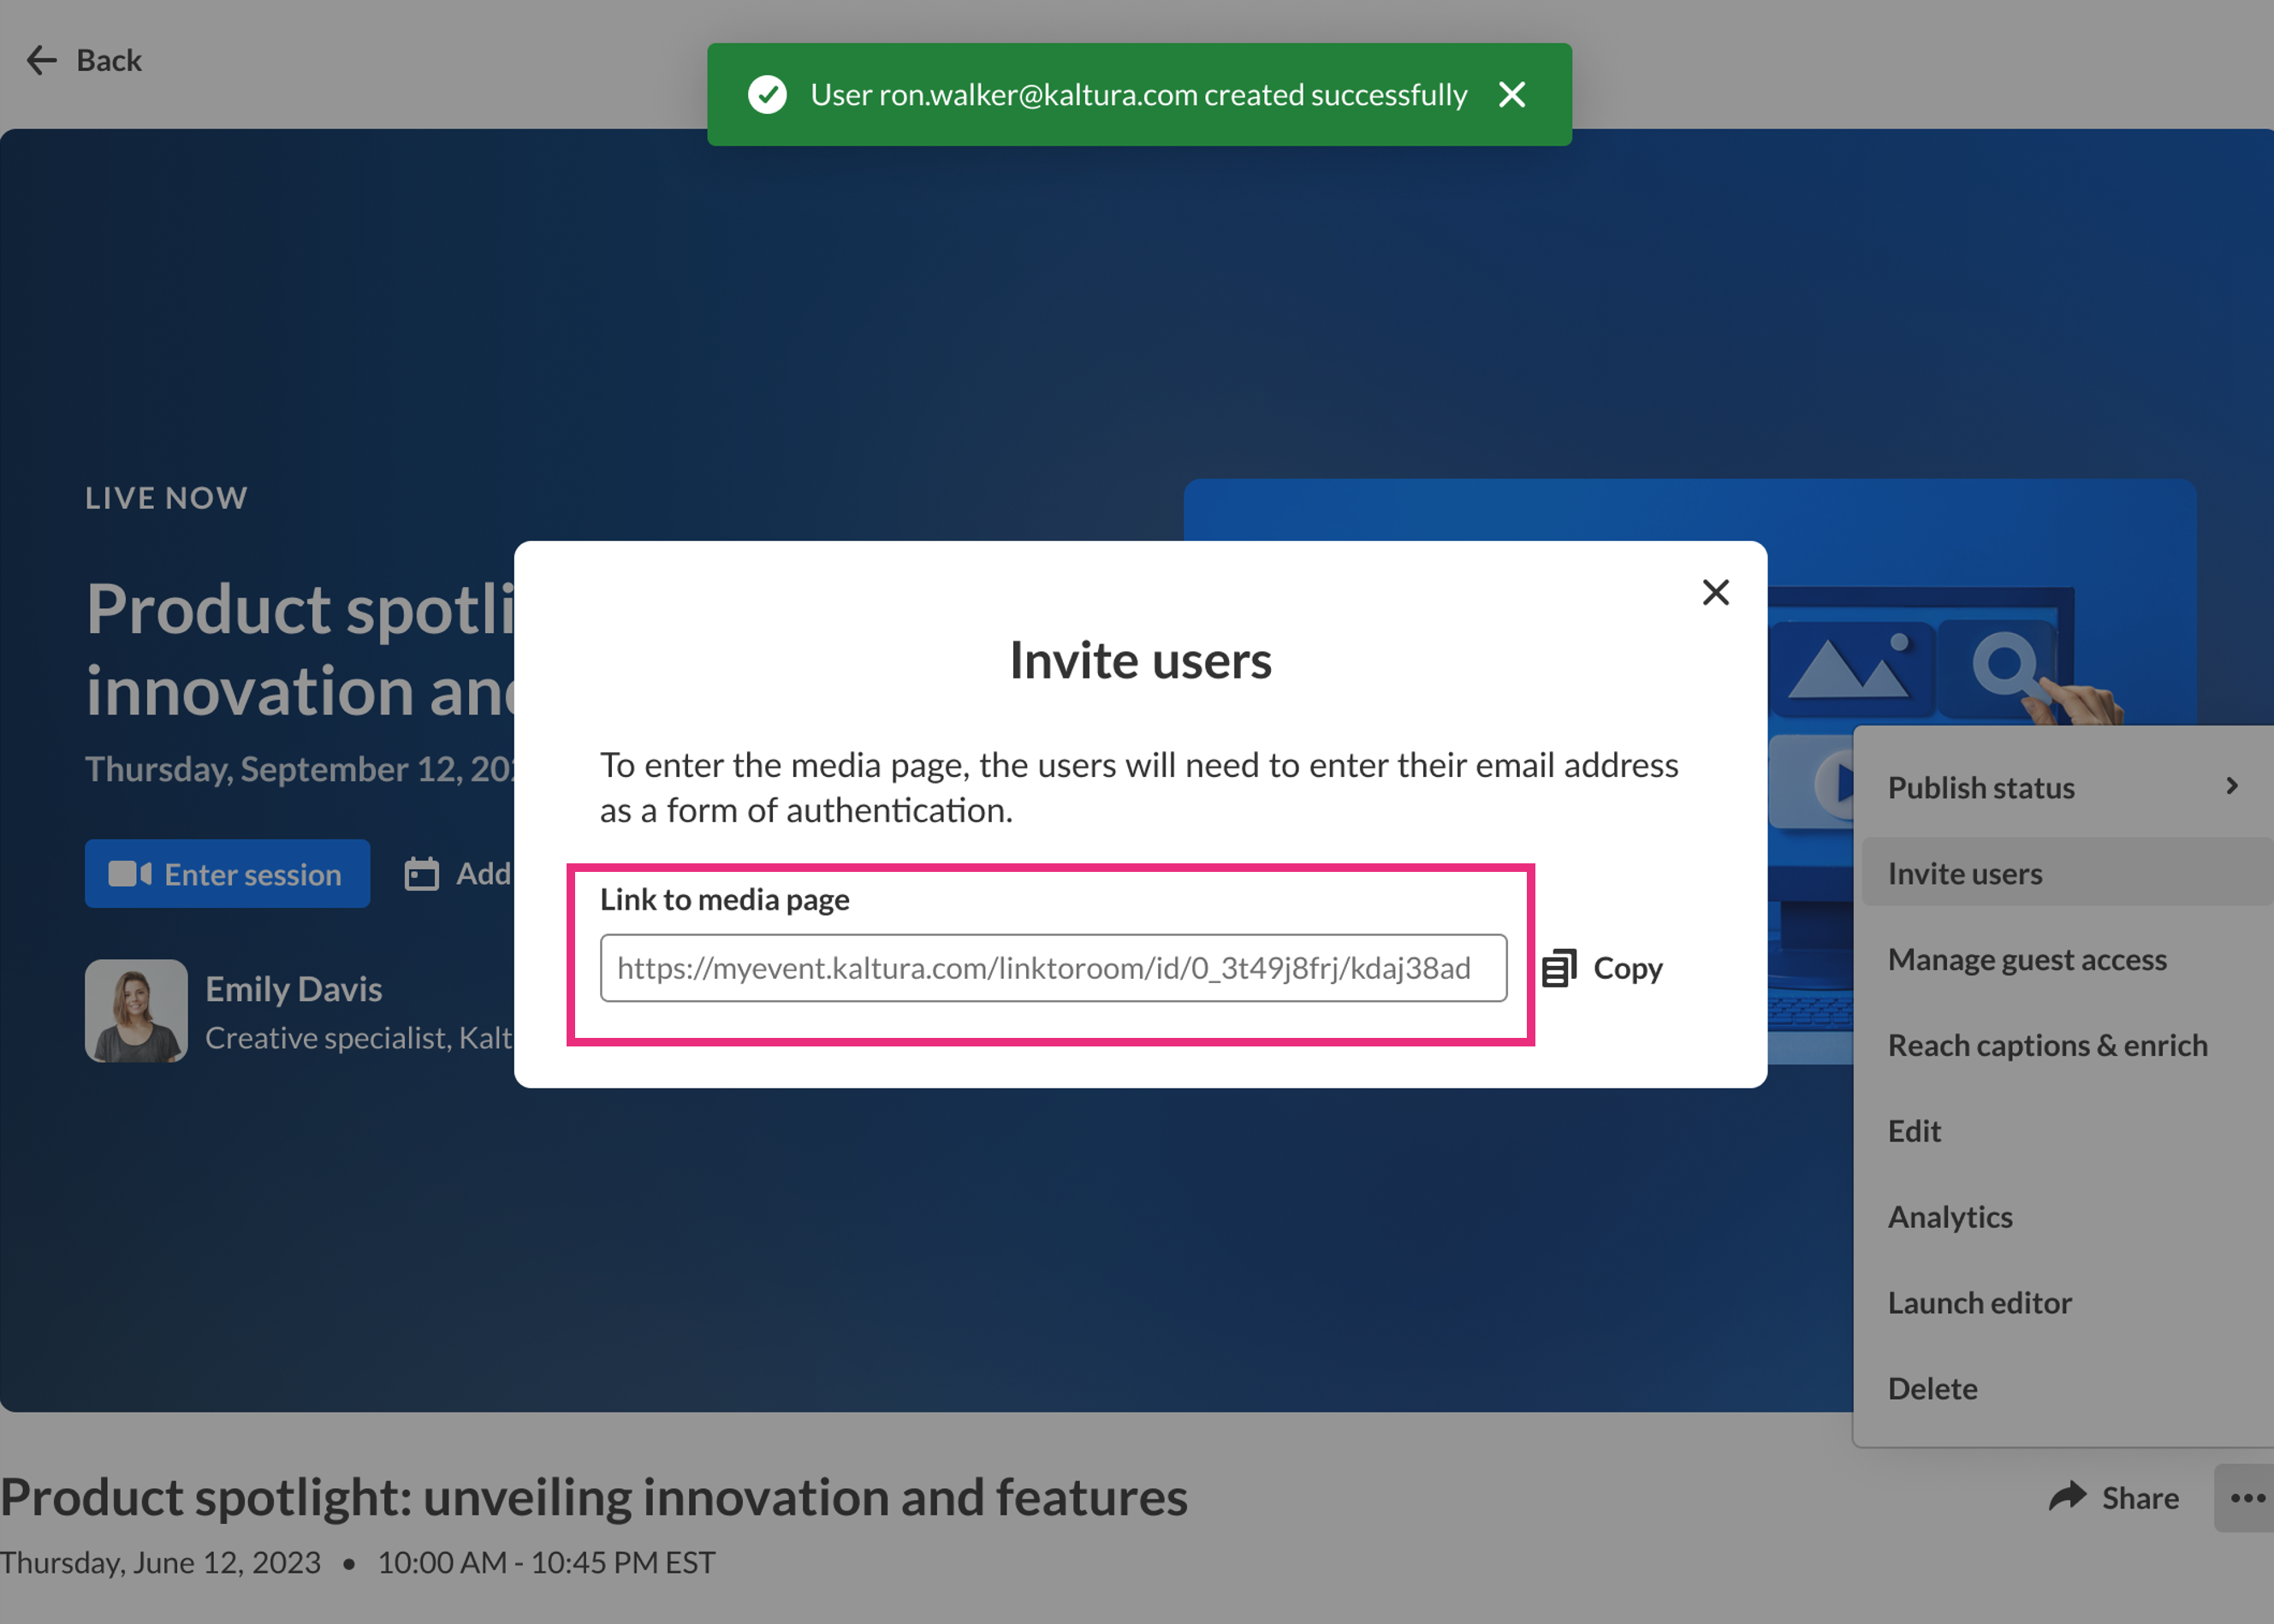This screenshot has height=1624, width=2274.
Task: Click the media page link field
Action: tap(1052, 968)
